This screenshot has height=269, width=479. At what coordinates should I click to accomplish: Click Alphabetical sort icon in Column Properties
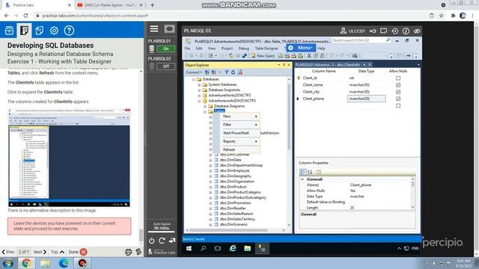[310, 172]
